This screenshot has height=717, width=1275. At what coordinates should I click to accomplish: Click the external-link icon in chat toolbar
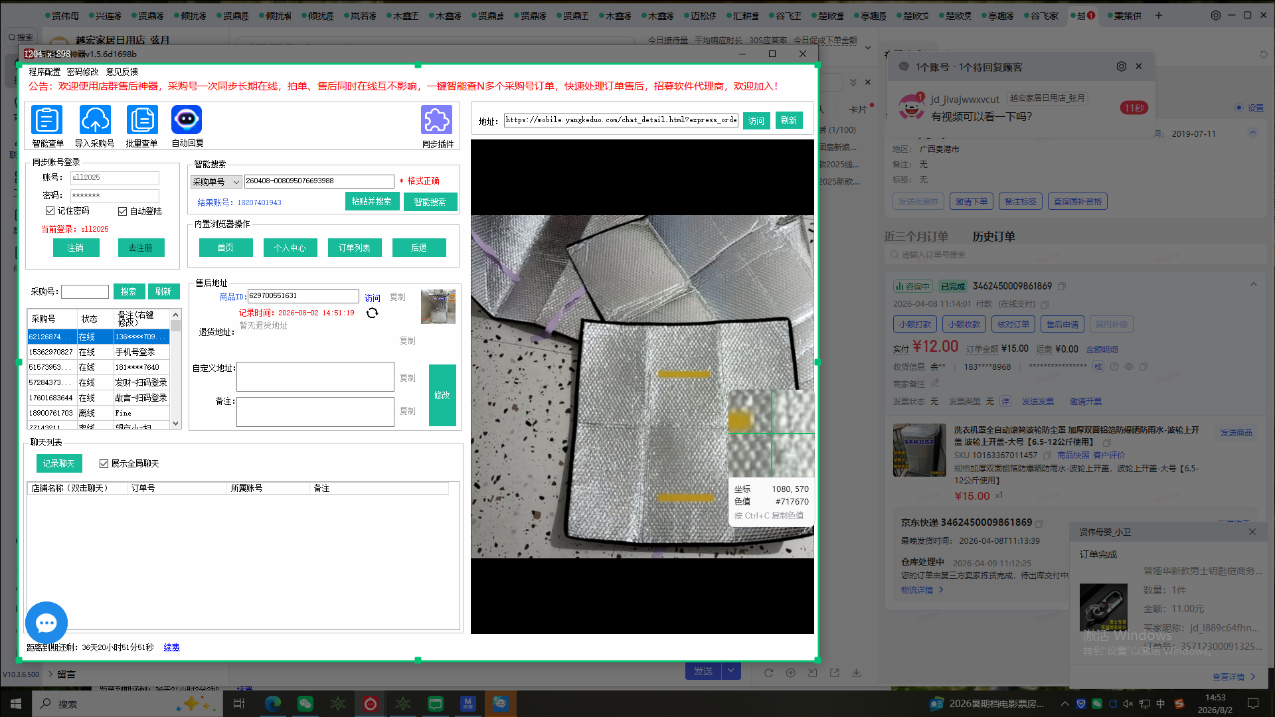pyautogui.click(x=834, y=673)
